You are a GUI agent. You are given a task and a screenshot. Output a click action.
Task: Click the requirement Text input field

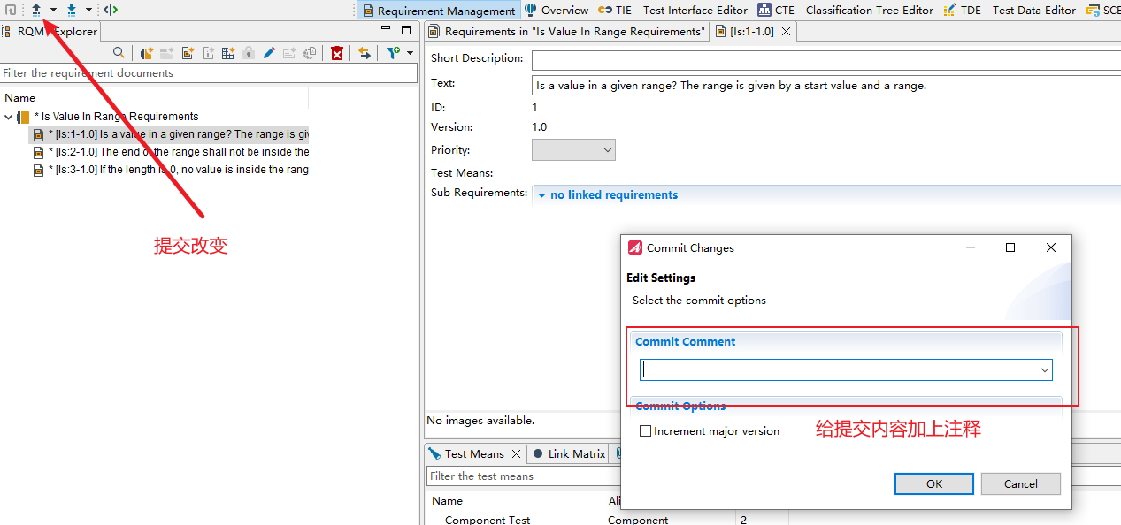click(x=826, y=86)
